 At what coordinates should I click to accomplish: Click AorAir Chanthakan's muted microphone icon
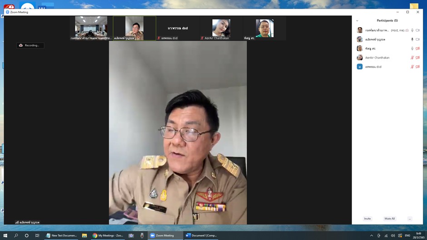pyautogui.click(x=412, y=58)
